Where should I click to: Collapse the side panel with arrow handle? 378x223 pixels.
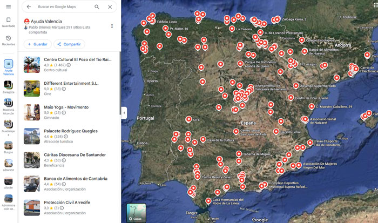[124, 112]
